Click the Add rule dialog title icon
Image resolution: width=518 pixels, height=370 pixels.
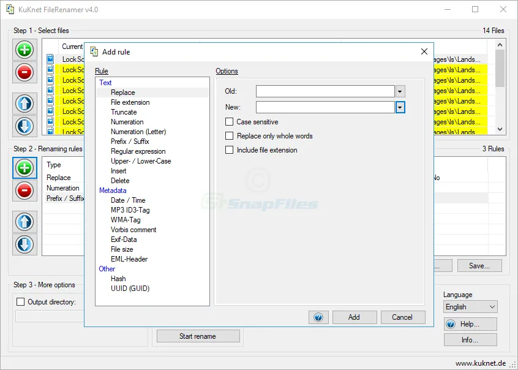(94, 51)
